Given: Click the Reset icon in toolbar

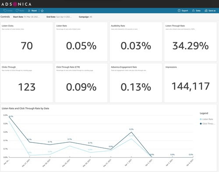Looking at the screenshot, I should (29, 10).
